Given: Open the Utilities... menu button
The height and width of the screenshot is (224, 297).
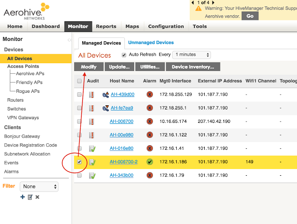Looking at the screenshot, I should [150, 67].
